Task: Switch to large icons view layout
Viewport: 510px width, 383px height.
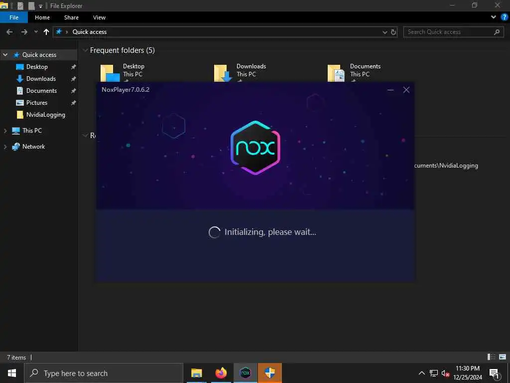Action: pos(503,357)
